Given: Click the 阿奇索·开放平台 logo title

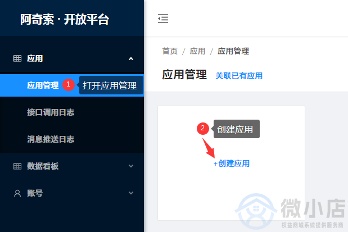Looking at the screenshot, I should [x=65, y=19].
